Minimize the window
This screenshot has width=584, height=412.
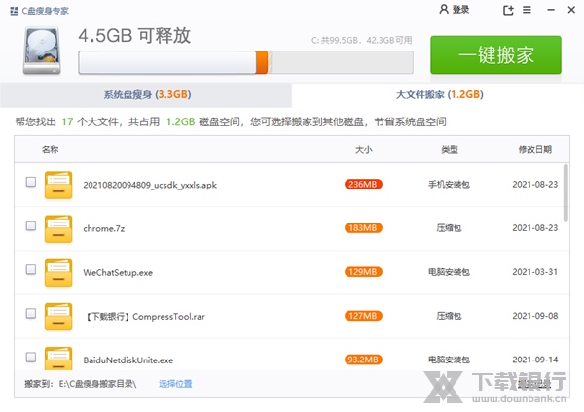[551, 10]
